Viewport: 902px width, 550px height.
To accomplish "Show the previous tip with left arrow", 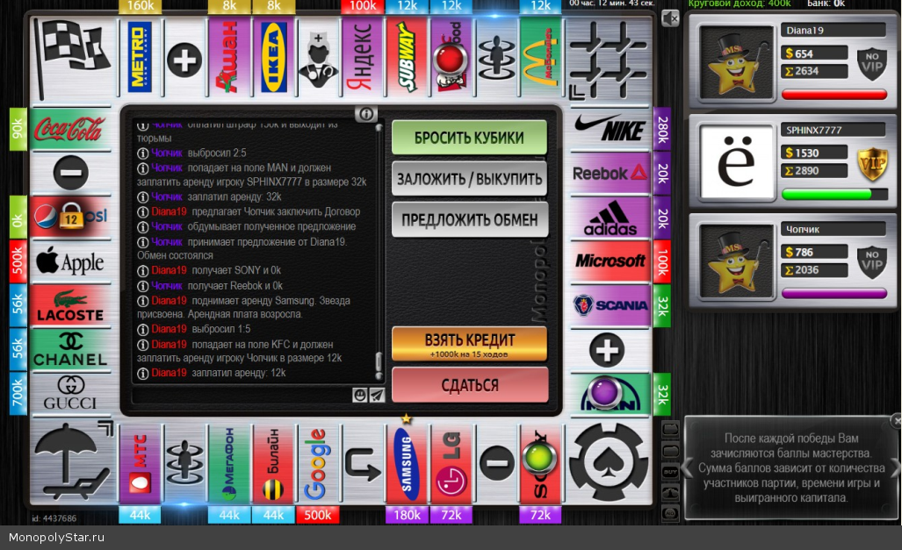I will click(688, 468).
